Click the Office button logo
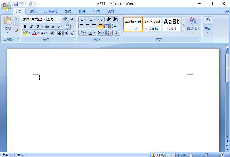This screenshot has height=157, width=230. [6, 7]
